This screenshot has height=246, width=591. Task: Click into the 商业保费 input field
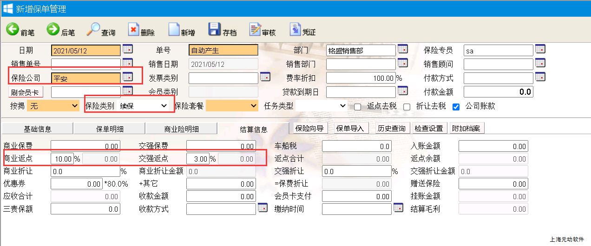(85, 146)
